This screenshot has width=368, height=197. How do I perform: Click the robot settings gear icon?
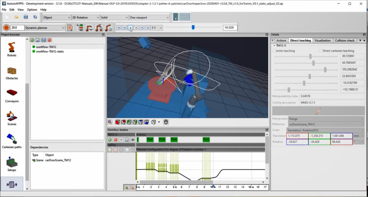pyautogui.click(x=108, y=28)
